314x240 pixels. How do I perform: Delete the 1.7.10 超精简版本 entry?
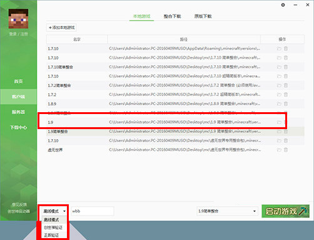pos(286,76)
